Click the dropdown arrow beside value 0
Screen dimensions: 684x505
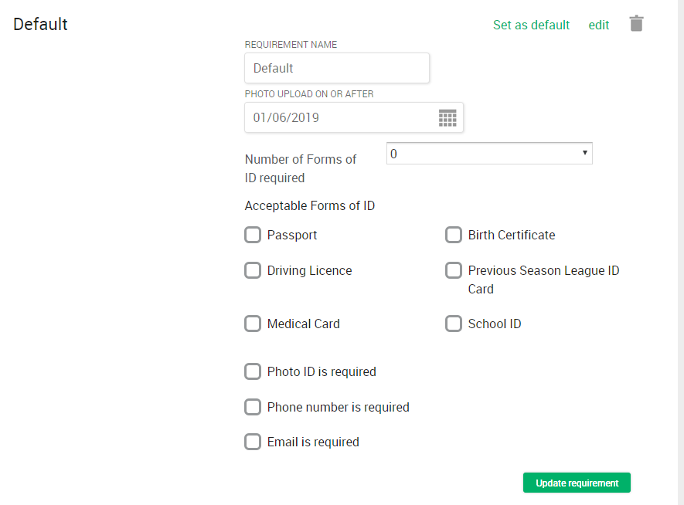pos(584,153)
